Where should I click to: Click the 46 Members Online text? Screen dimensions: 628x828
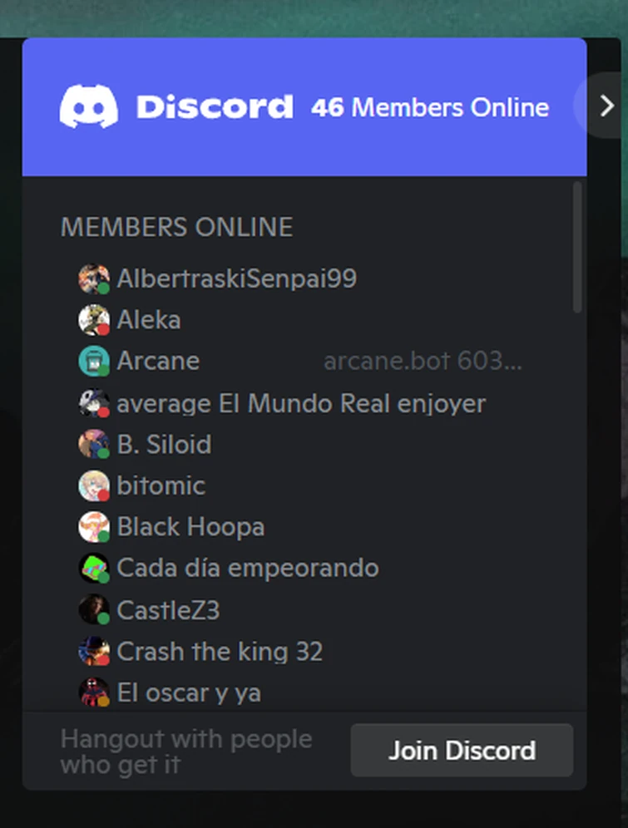(430, 107)
